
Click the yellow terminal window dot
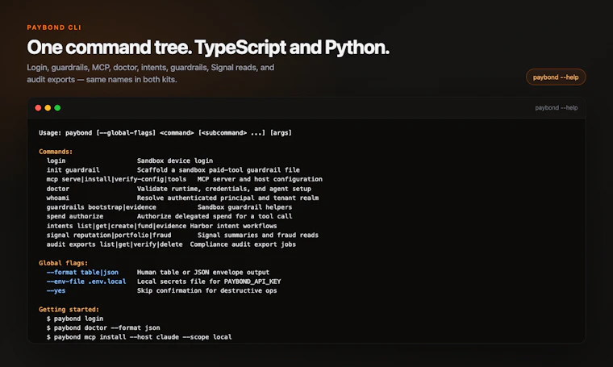coord(48,108)
